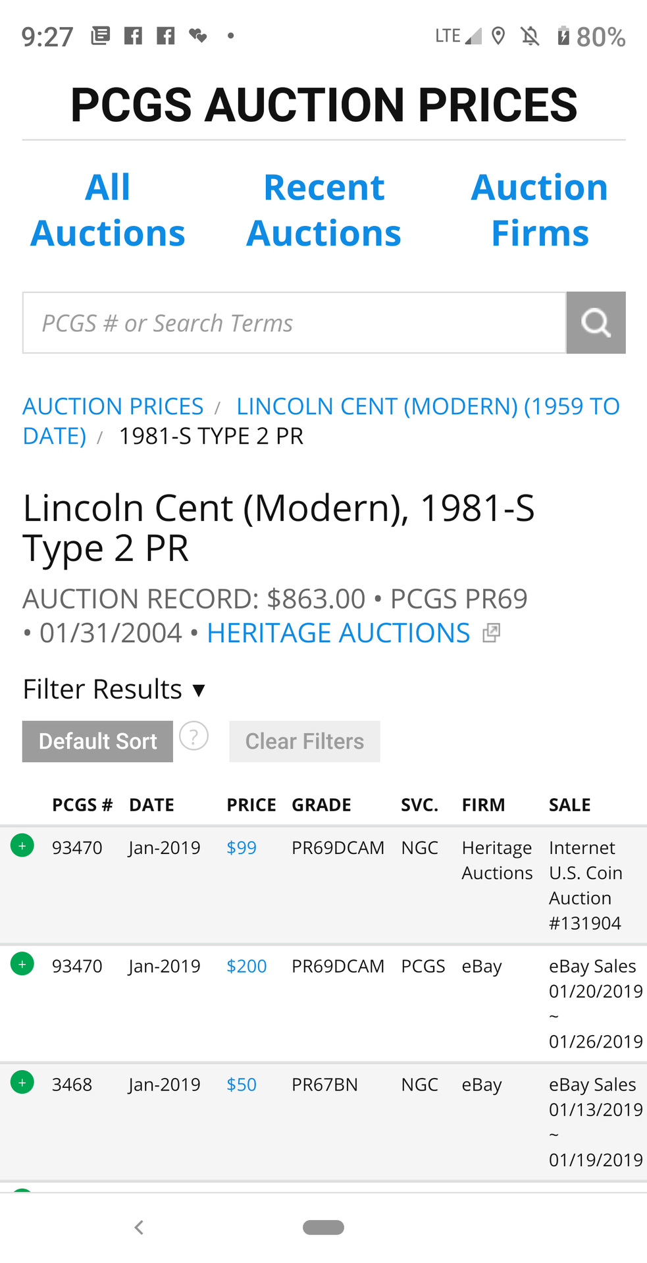Expand the $200 PCGS eBay row
647x1263 pixels.
click(x=22, y=964)
